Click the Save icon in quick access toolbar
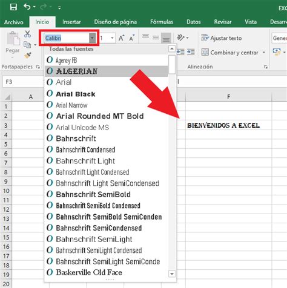This screenshot has height=288, width=287. click(13, 7)
